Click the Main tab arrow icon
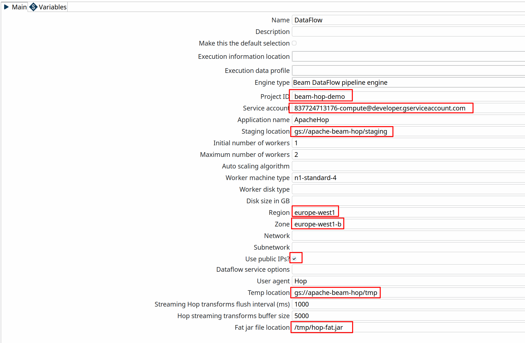This screenshot has height=343, width=525. [x=6, y=7]
